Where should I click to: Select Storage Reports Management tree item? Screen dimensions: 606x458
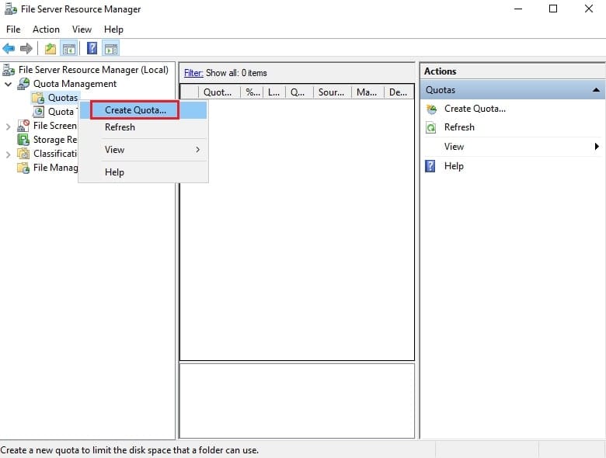[x=55, y=140]
